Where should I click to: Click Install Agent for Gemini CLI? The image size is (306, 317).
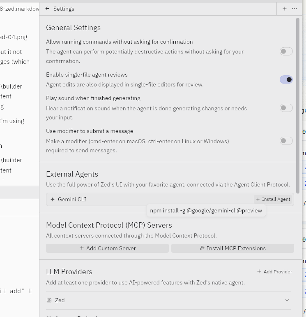pos(273,199)
